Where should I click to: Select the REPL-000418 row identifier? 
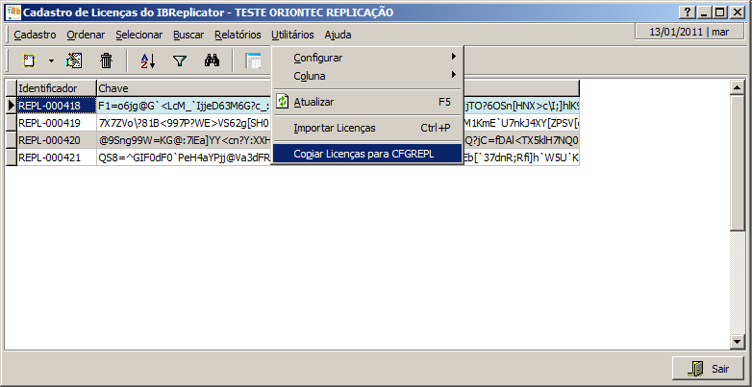[57, 106]
